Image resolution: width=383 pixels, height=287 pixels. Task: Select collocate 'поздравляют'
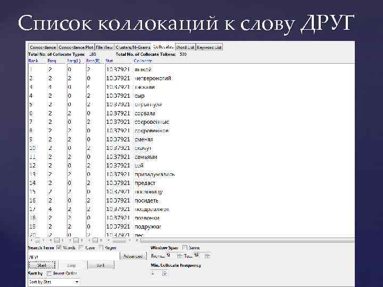click(x=152, y=209)
